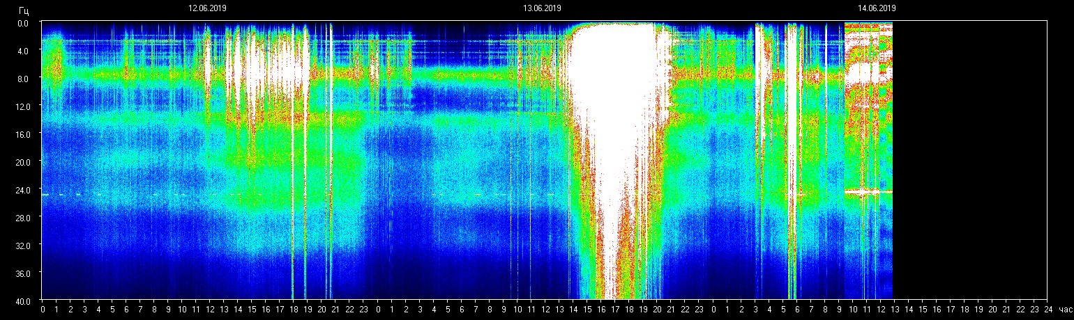This screenshot has width=1074, height=320.
Task: Select the 28.0 frequency axis label
Action: 24,217
